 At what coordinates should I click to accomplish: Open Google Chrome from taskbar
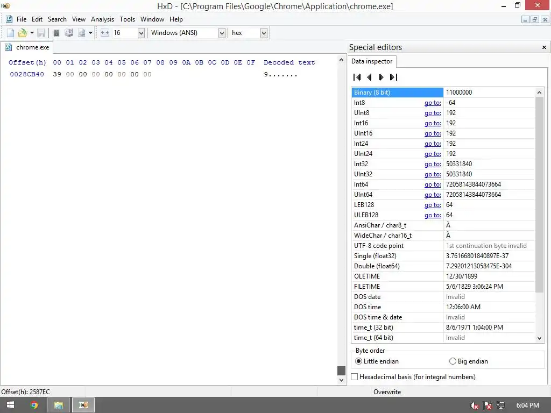pyautogui.click(x=34, y=405)
